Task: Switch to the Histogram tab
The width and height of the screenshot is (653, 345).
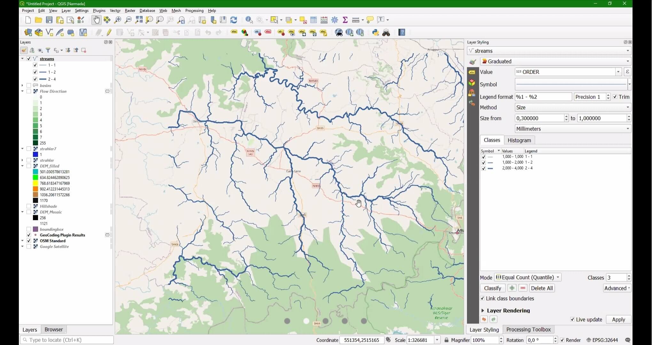Action: (519, 140)
